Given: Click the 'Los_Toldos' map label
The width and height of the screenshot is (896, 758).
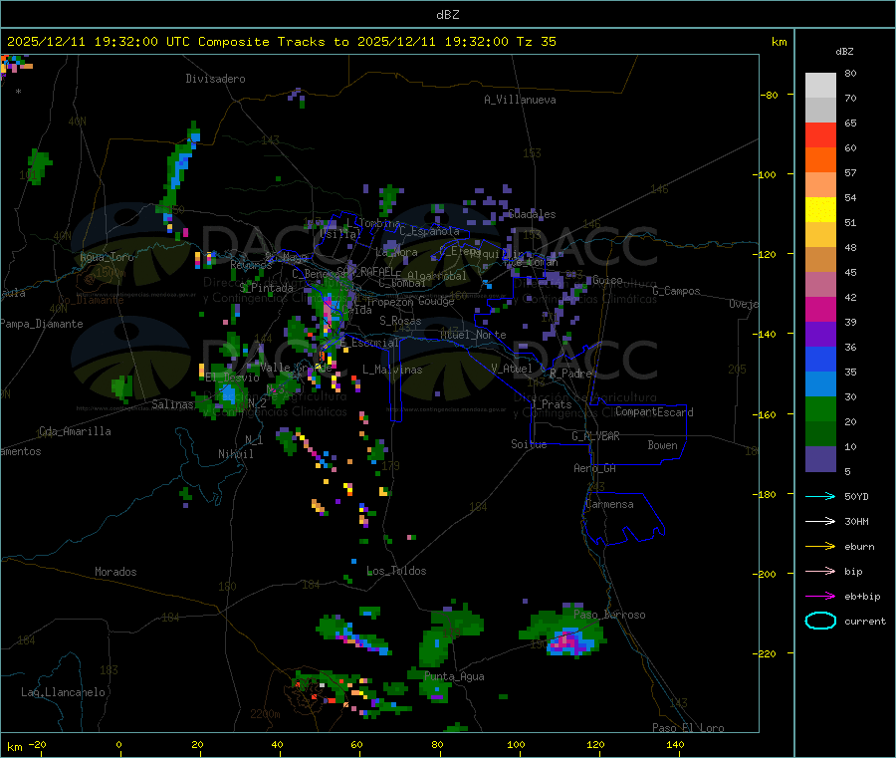Looking at the screenshot, I should coord(396,571).
